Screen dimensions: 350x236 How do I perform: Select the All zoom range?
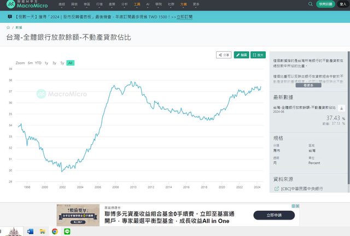click(x=71, y=63)
